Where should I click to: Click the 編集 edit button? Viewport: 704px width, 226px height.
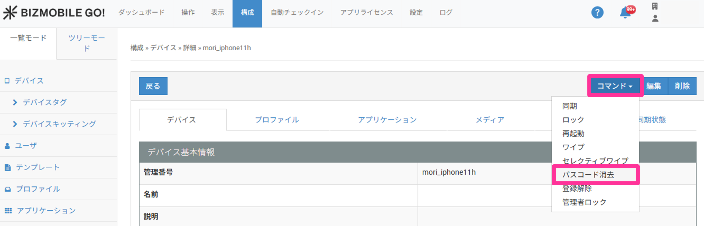point(654,86)
